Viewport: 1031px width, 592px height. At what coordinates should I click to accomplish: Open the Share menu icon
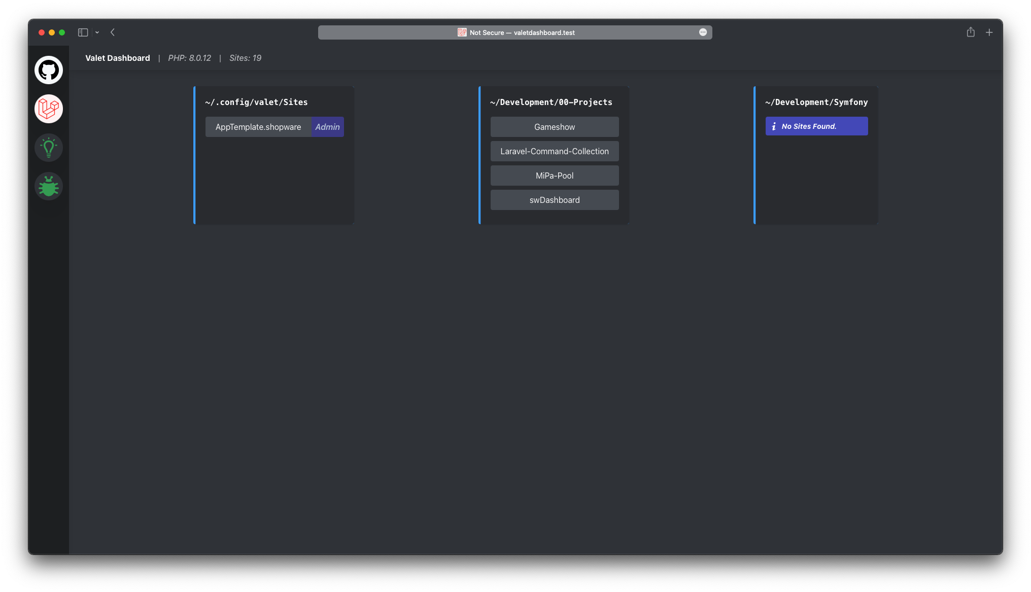tap(971, 32)
